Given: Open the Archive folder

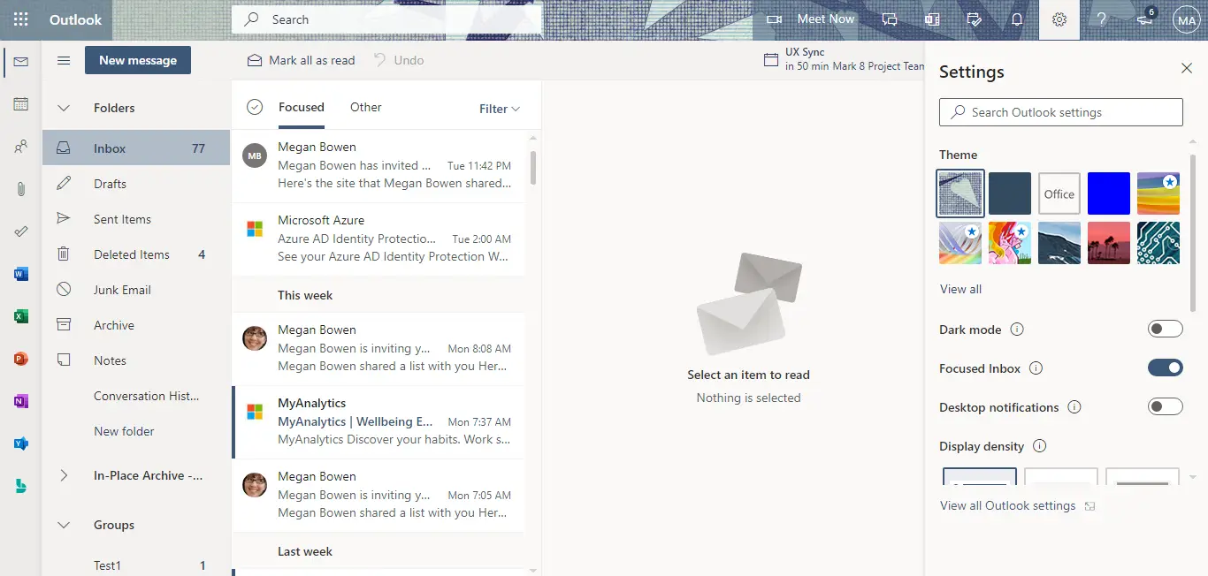Looking at the screenshot, I should [x=136, y=325].
